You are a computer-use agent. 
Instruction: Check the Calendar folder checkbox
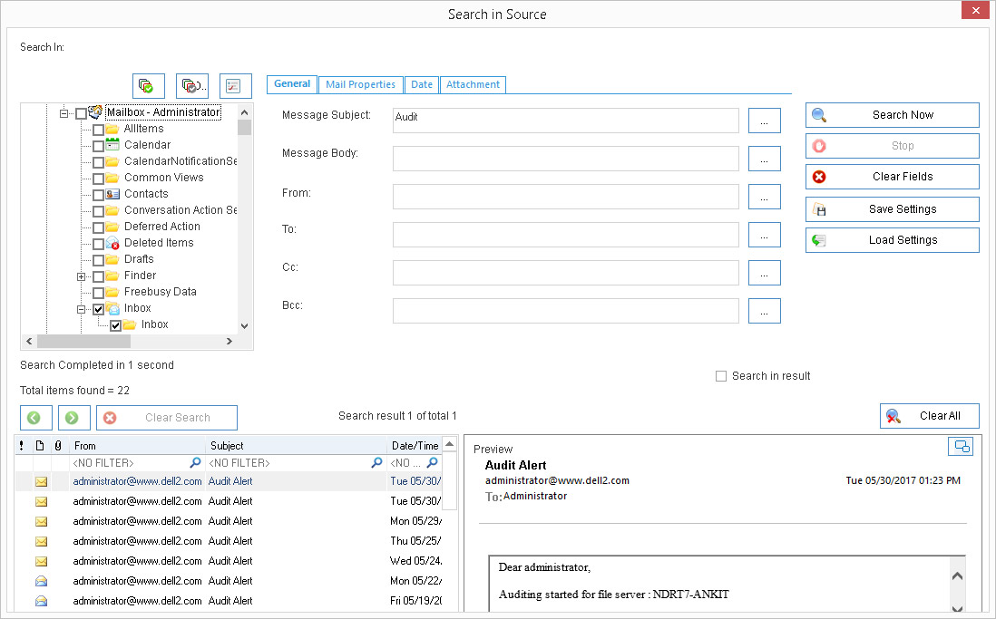click(x=99, y=146)
